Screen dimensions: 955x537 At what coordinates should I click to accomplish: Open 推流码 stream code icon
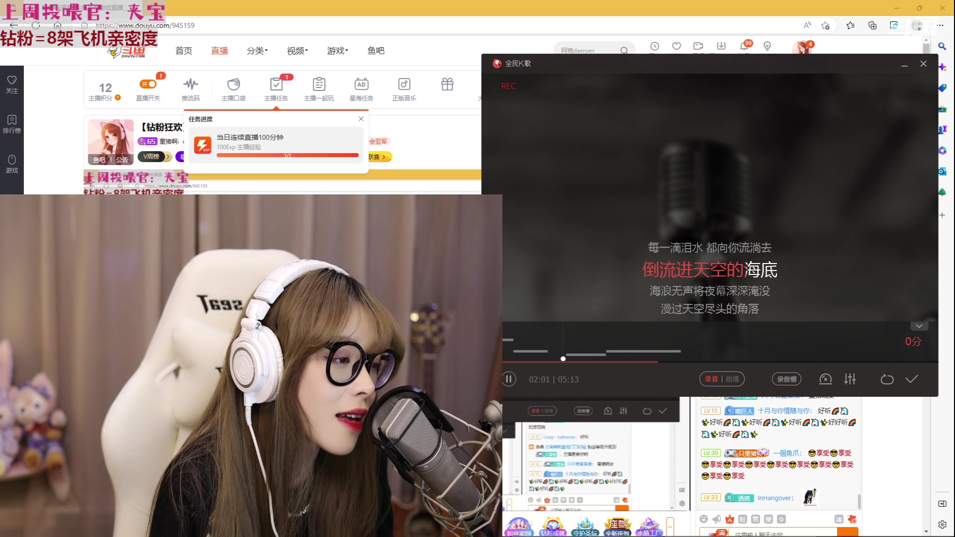(191, 85)
